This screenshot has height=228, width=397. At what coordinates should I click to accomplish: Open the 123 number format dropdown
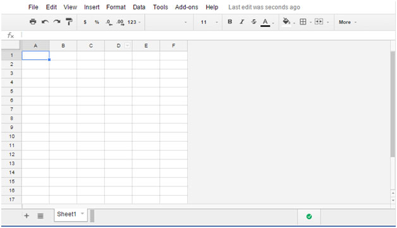tap(134, 22)
